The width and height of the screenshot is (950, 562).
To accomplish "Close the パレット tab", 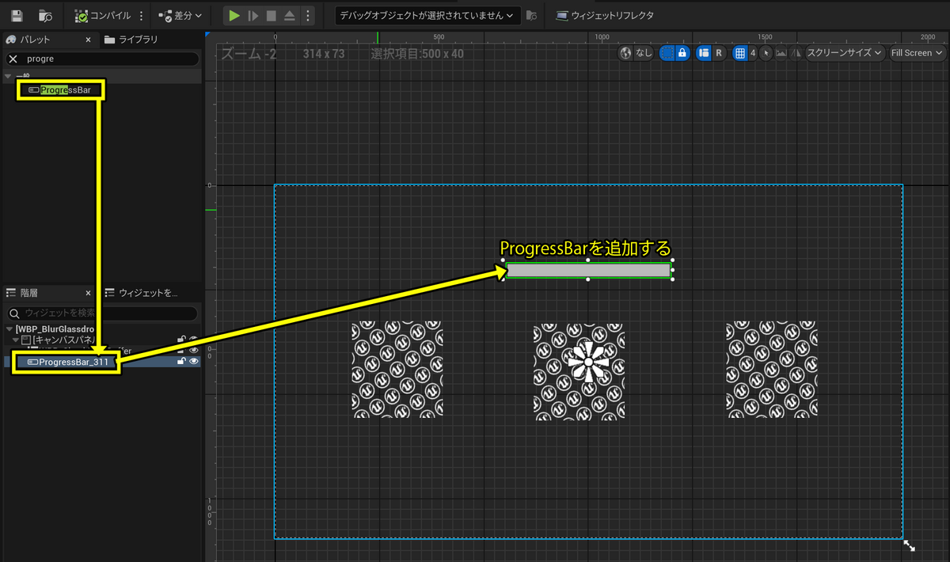I will pyautogui.click(x=88, y=40).
